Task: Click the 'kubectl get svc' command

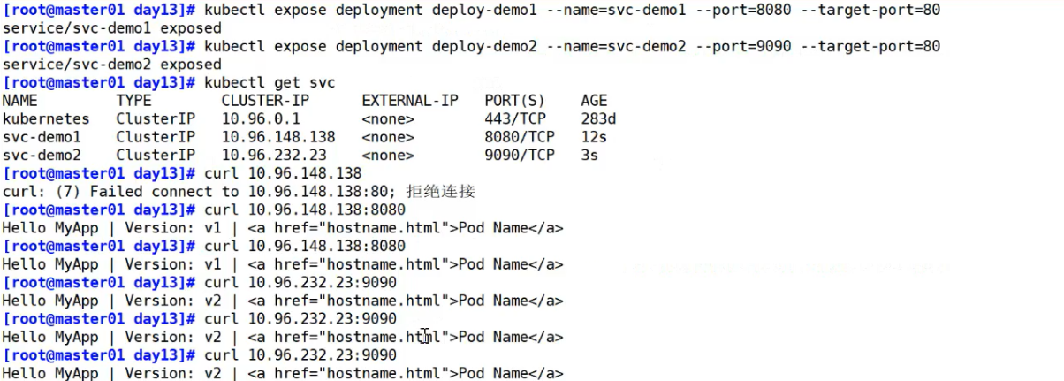Action: point(270,82)
